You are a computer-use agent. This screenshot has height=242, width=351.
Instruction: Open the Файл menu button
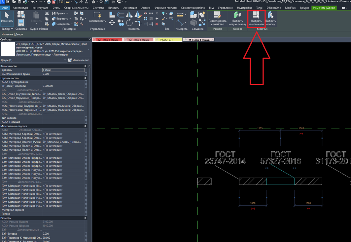click(5, 8)
